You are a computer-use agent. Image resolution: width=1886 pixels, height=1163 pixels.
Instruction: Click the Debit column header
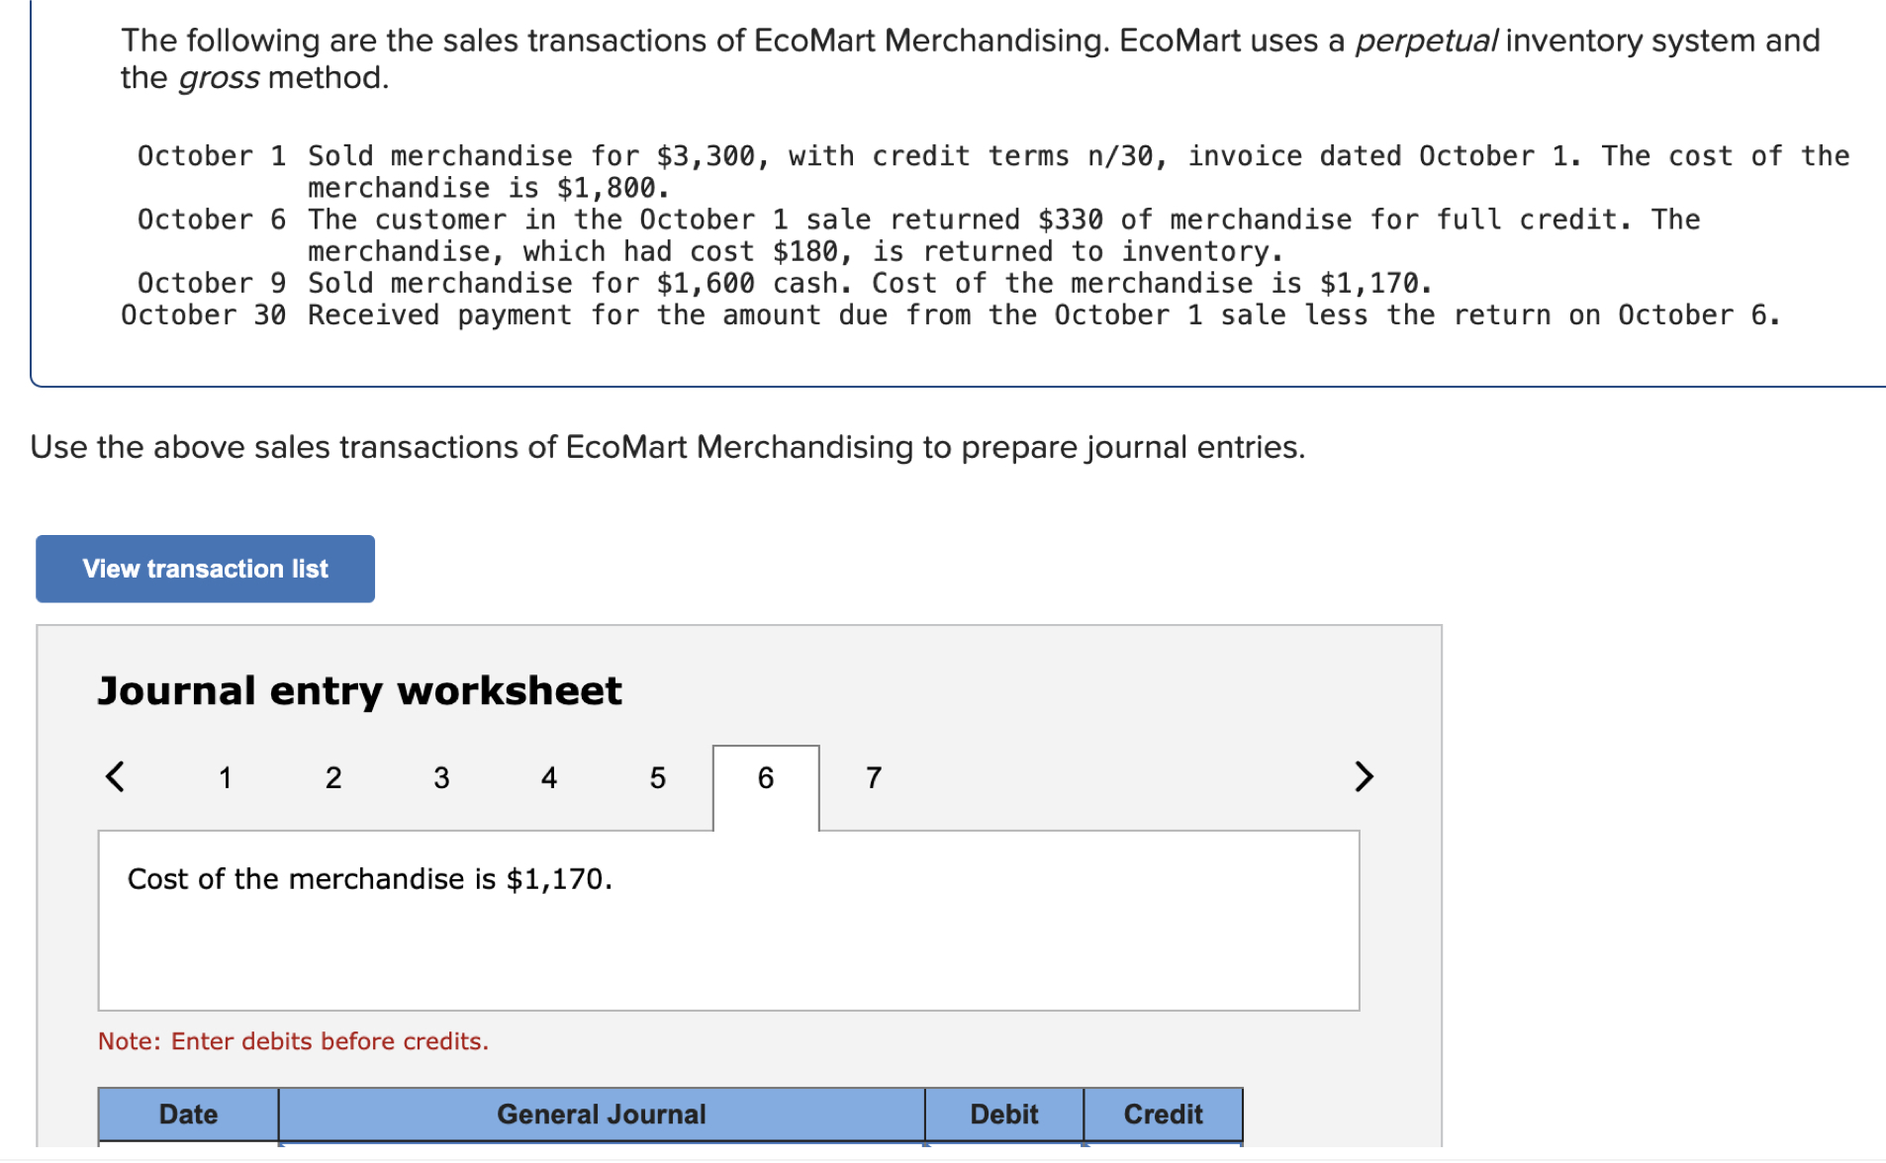pyautogui.click(x=1004, y=1115)
